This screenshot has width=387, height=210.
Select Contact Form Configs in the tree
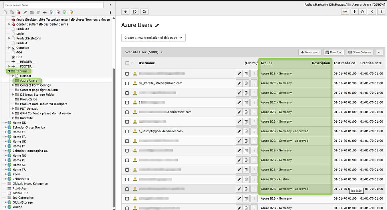[35, 85]
